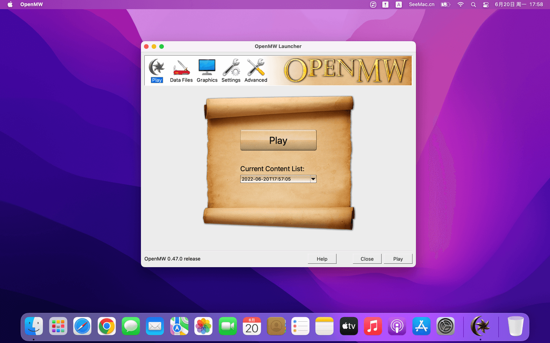This screenshot has width=550, height=343.
Task: Open Finder from the Dock
Action: 34,326
